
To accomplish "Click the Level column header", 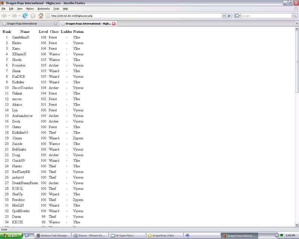I will [x=43, y=32].
